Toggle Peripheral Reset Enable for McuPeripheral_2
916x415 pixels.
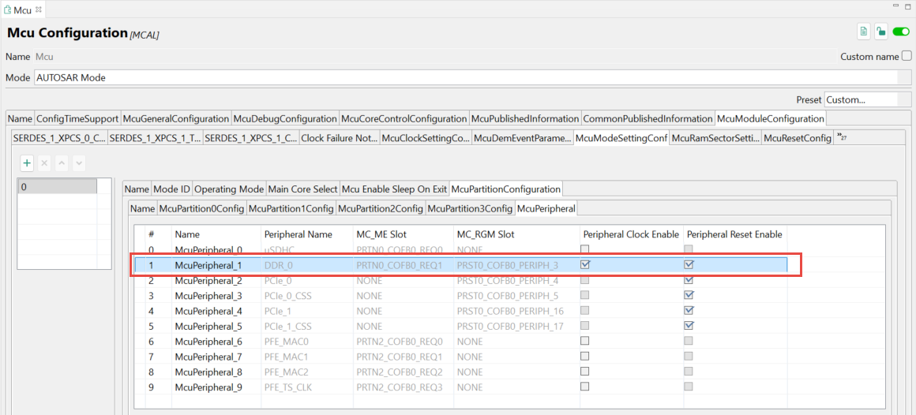coord(689,279)
